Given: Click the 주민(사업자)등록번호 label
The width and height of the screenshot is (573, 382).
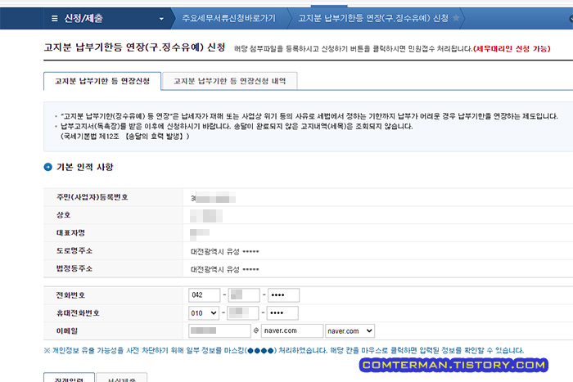Looking at the screenshot, I should [92, 197].
